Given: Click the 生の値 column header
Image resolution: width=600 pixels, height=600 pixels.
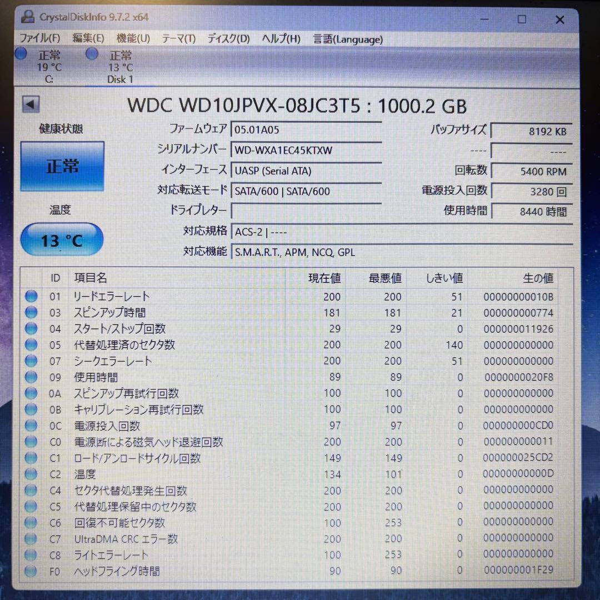Looking at the screenshot, I should pyautogui.click(x=538, y=278).
